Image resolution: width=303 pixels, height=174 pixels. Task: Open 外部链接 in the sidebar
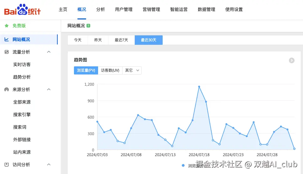coord(22,140)
